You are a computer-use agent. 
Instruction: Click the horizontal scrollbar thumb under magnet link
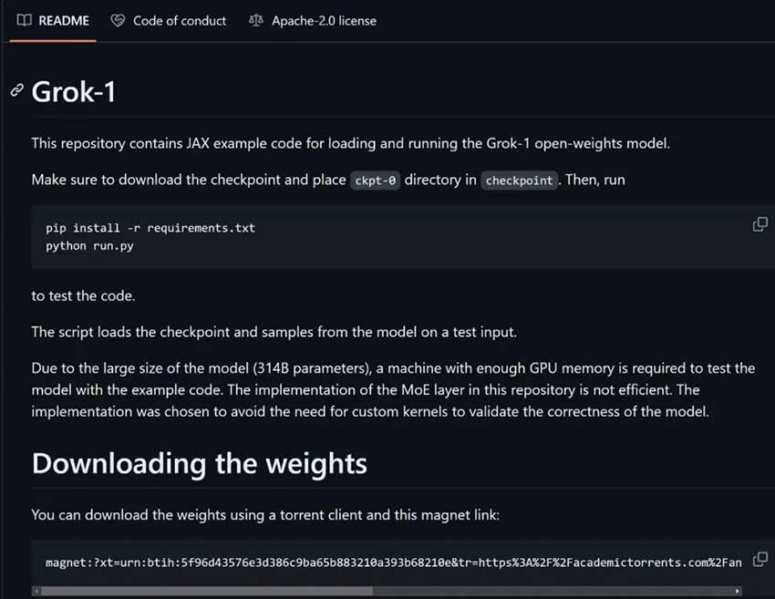point(207,591)
